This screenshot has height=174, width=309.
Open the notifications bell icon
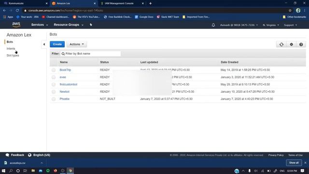(213, 25)
